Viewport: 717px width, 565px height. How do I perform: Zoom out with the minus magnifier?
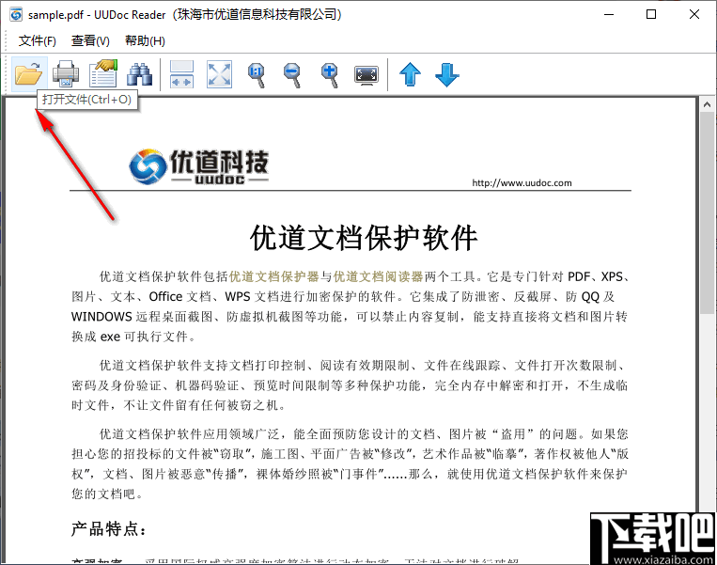click(292, 75)
